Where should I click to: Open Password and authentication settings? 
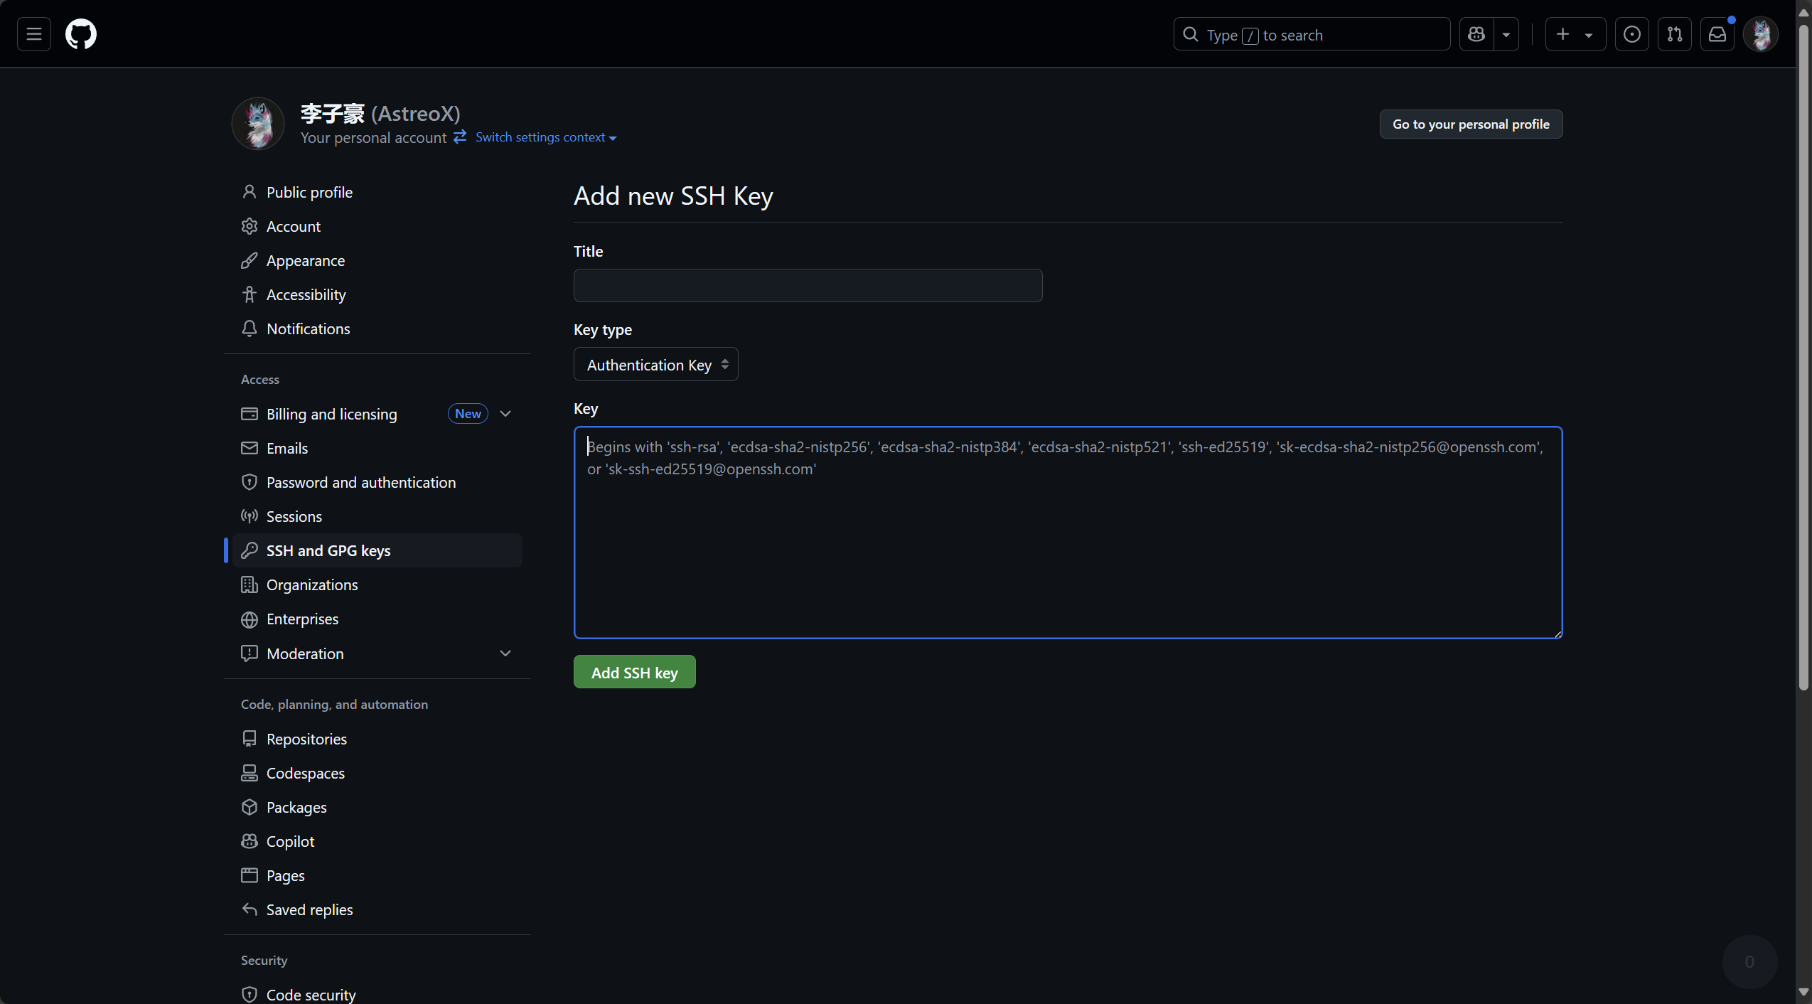click(377, 482)
